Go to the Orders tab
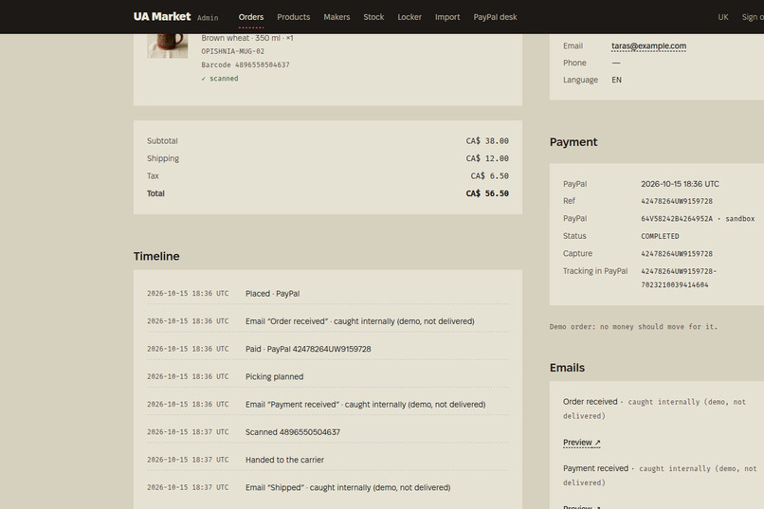This screenshot has height=509, width=764. (x=251, y=17)
